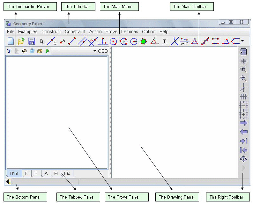253x204 pixels.
Task: Choose the filled polygon tool
Action: pyautogui.click(x=144, y=41)
